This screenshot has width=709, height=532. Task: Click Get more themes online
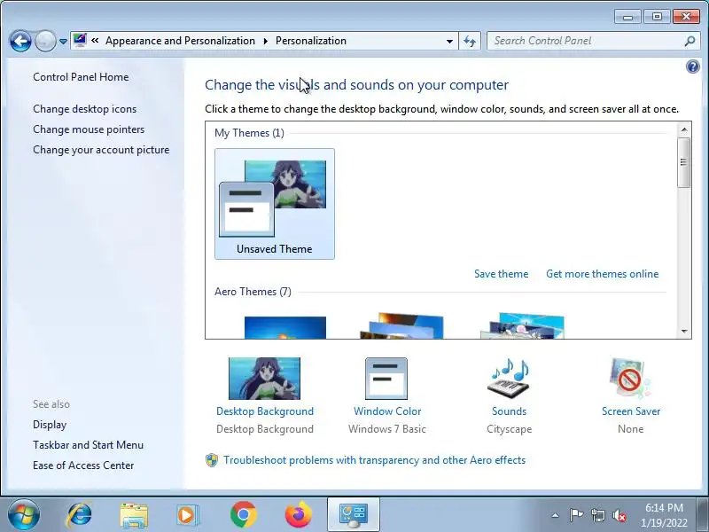tap(603, 274)
